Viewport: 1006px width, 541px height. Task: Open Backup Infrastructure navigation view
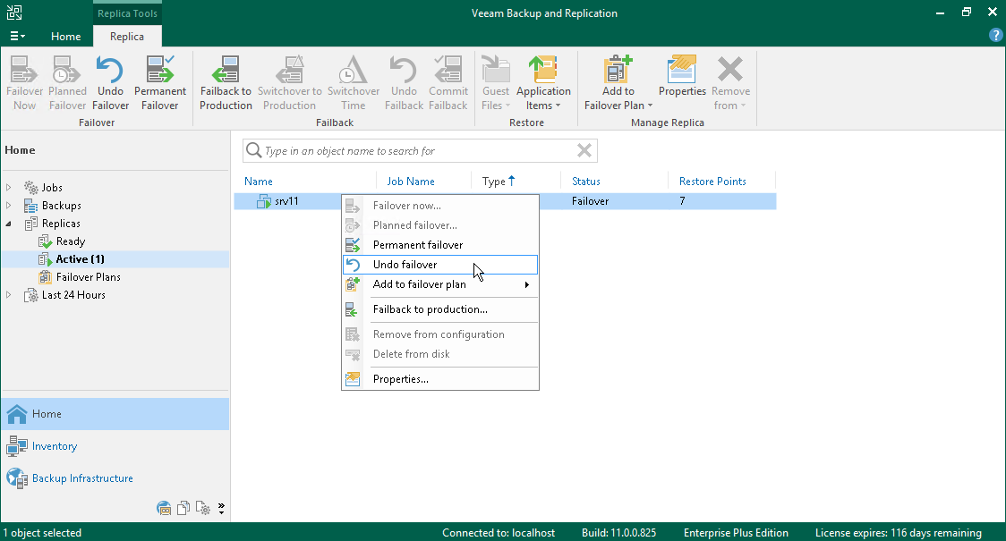(x=115, y=478)
